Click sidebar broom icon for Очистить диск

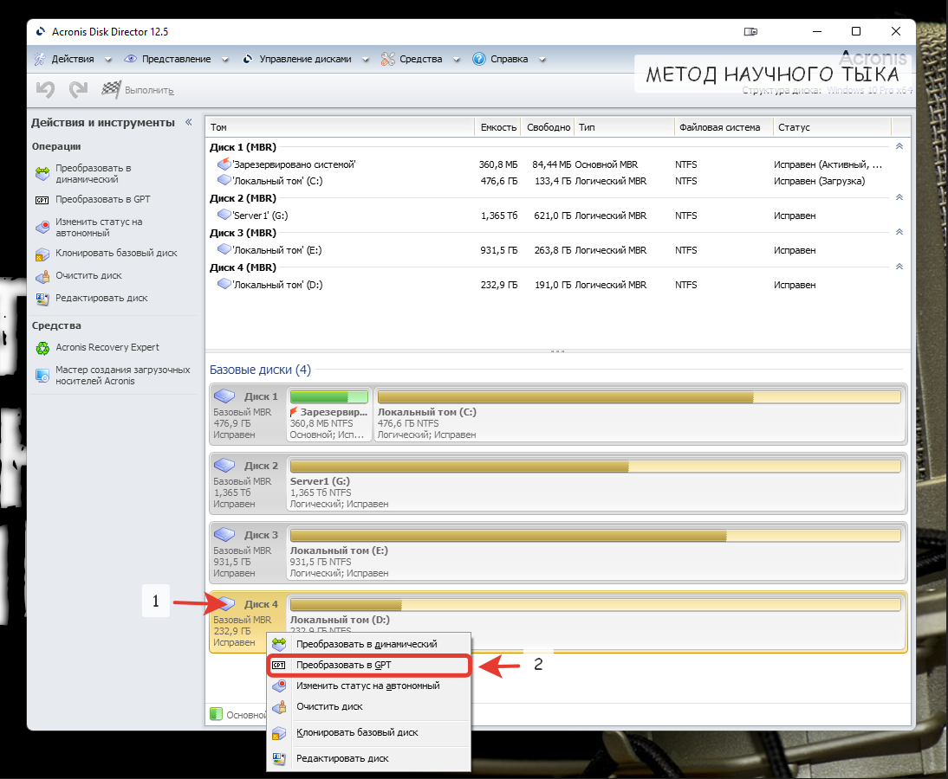[x=42, y=277]
